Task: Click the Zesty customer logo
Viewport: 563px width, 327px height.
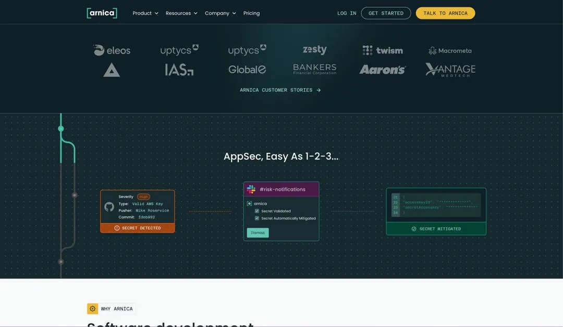Action: tap(314, 50)
